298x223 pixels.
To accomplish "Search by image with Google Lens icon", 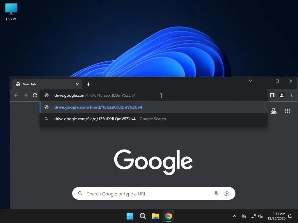I will (x=226, y=194).
